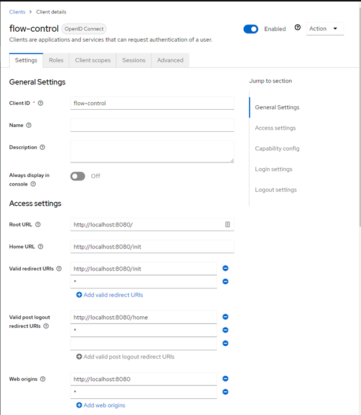Click help icon for Valid redirect URIs

[59, 269]
